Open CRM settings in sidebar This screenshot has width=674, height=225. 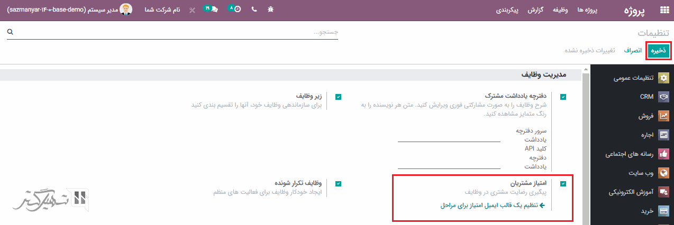coord(646,97)
